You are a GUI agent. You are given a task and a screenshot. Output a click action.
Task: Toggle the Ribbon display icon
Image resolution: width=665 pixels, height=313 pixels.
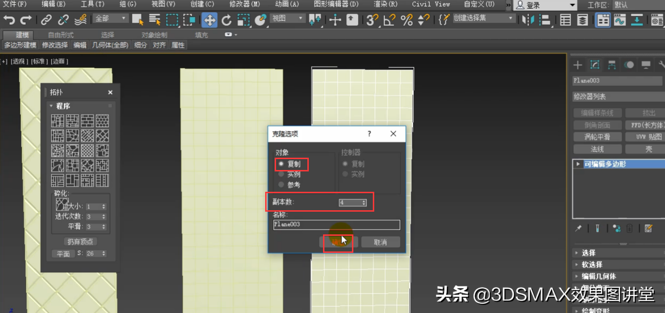coord(603,20)
